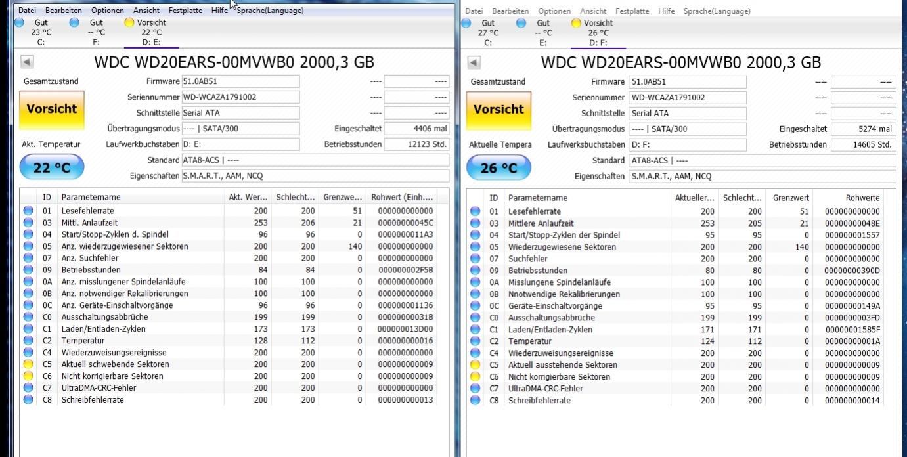Open Optionen menu in the 26 °C window
907x457 pixels.
tap(554, 11)
